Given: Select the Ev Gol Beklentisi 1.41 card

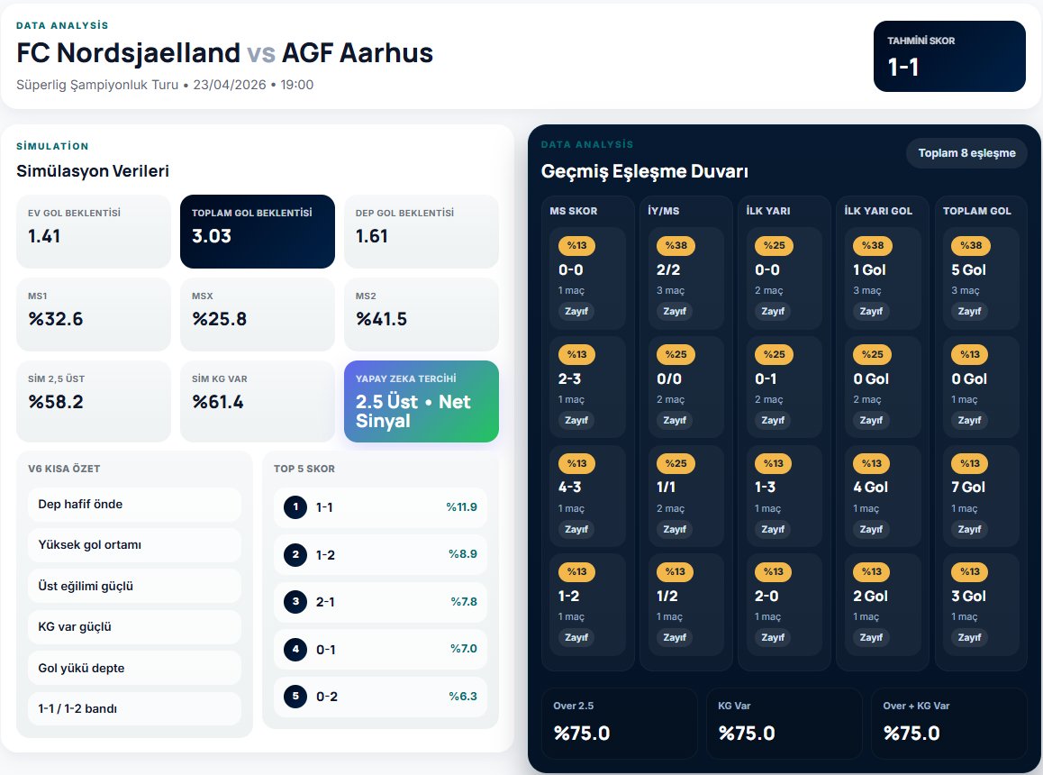Looking at the screenshot, I should point(93,231).
